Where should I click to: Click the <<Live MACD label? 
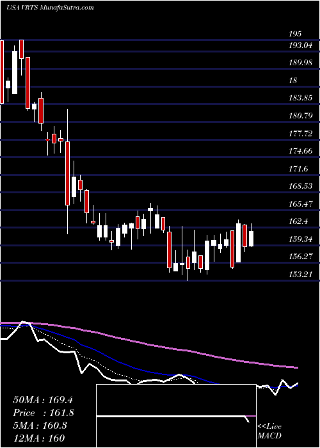coord(269,431)
